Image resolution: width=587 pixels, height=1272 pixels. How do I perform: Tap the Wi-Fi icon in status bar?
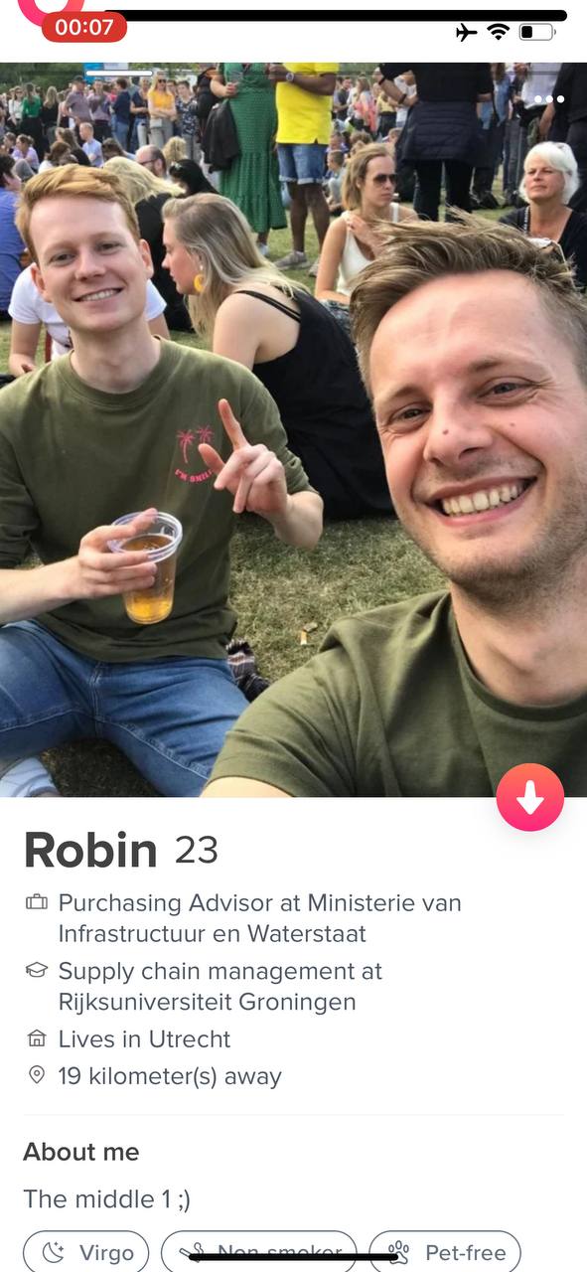[x=498, y=32]
